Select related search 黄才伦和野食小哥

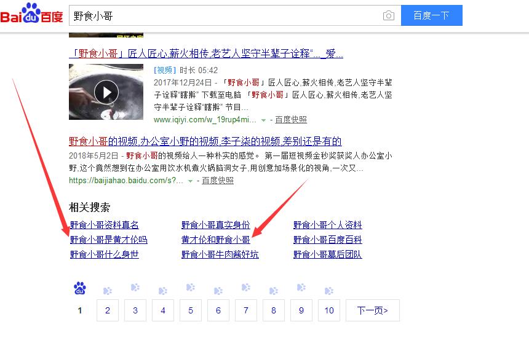coord(215,240)
